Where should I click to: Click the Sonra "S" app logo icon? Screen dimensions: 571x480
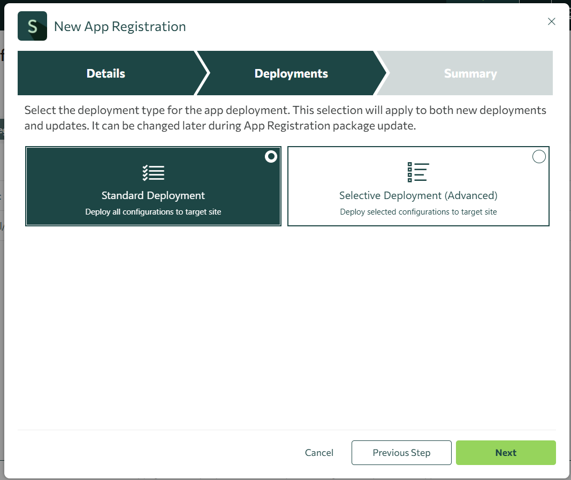(32, 26)
